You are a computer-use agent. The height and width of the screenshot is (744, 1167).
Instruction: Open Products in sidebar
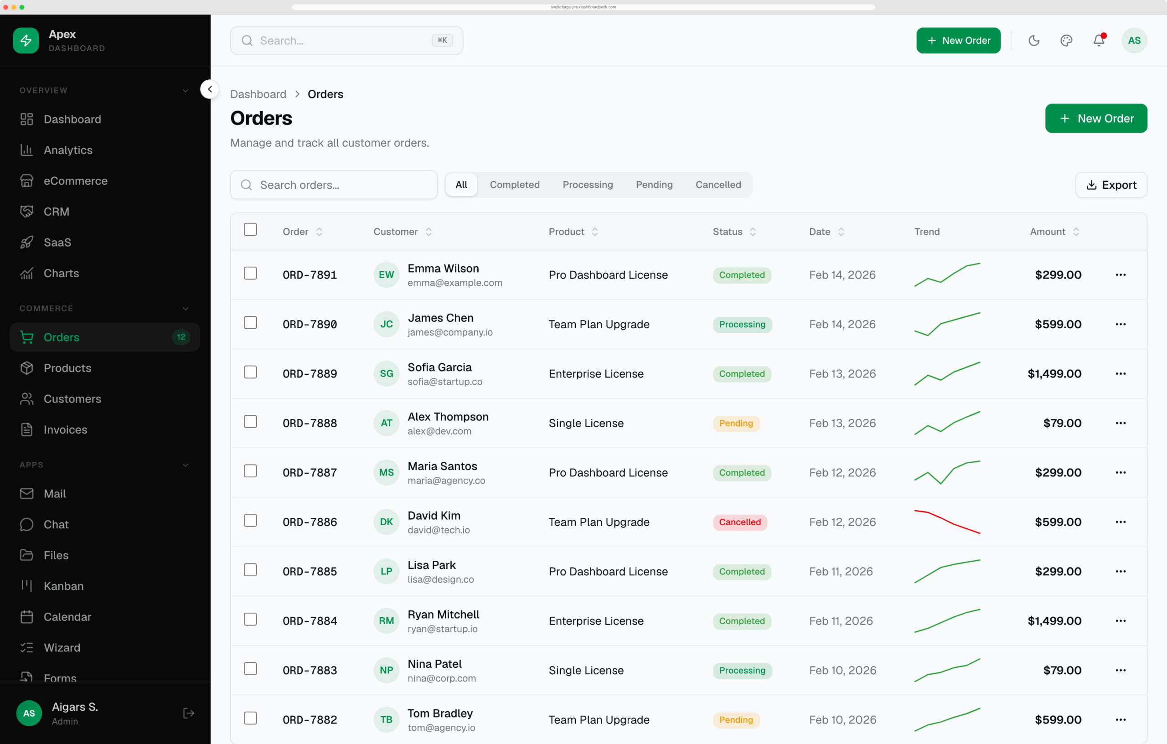click(105, 368)
